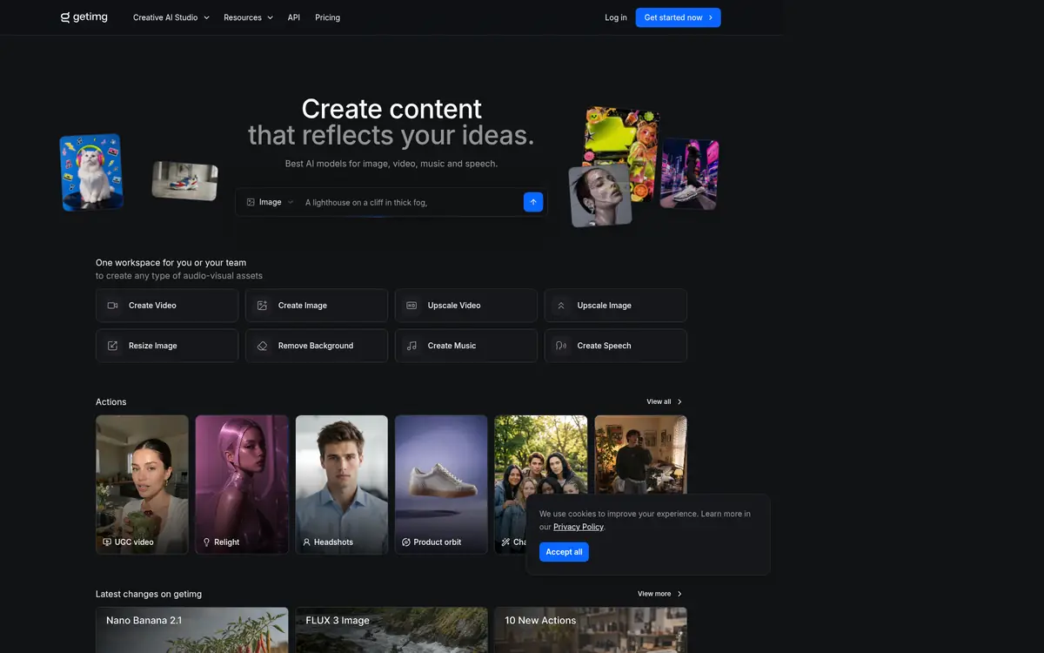Click into the prompt text field
Screen dimensions: 1044x653
(410, 202)
